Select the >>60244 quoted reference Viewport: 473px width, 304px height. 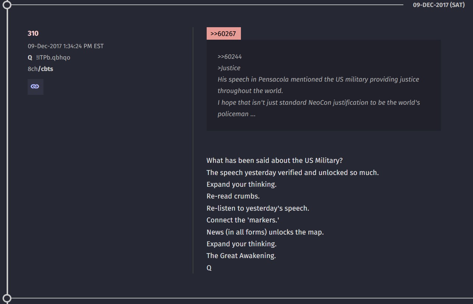click(230, 57)
